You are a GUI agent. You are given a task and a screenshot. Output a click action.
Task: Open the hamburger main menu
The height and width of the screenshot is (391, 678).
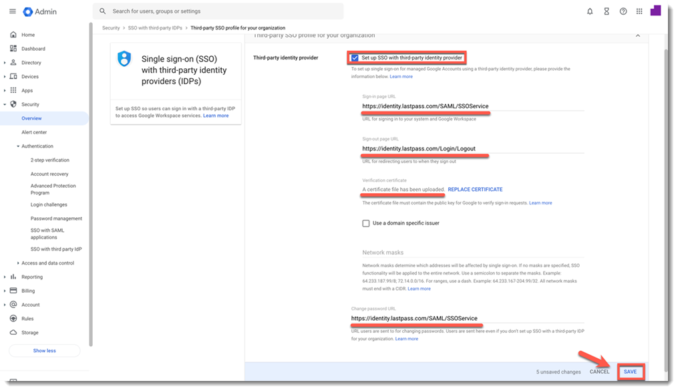pyautogui.click(x=13, y=11)
